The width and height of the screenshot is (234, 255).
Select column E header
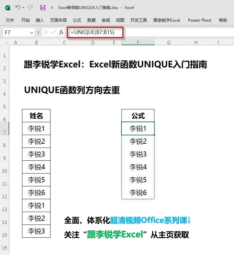pyautogui.click(x=114, y=43)
